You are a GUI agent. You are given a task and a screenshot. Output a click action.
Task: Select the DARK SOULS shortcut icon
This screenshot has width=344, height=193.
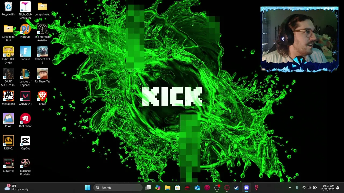click(x=8, y=78)
